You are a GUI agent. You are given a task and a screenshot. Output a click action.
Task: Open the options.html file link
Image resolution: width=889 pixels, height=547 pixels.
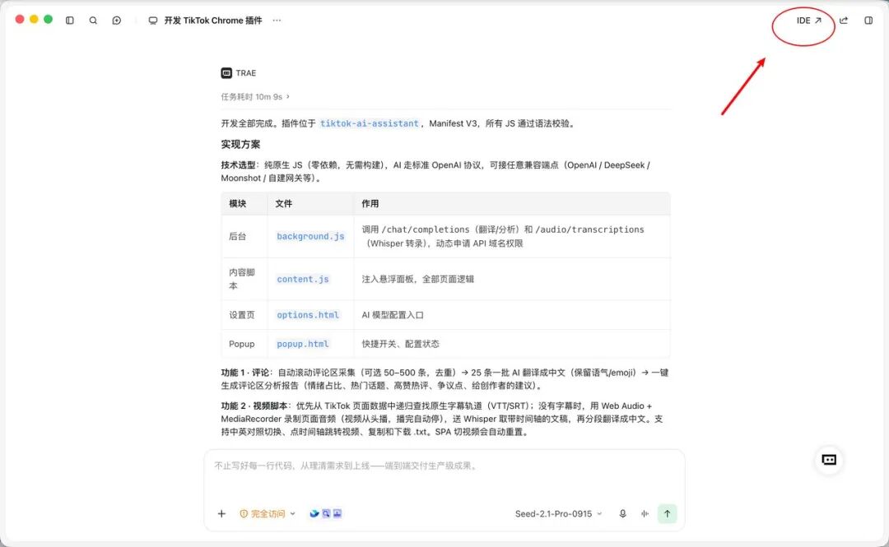(x=308, y=315)
